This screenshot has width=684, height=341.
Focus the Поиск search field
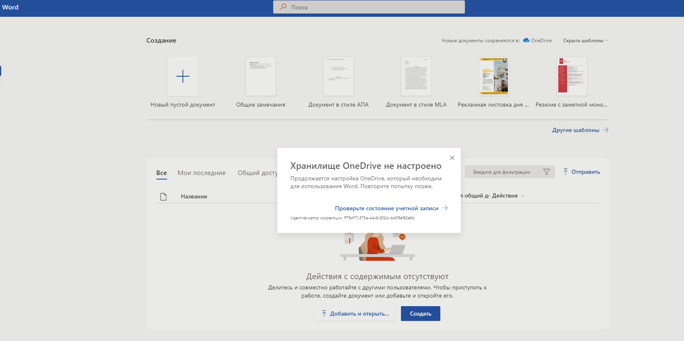(x=369, y=7)
